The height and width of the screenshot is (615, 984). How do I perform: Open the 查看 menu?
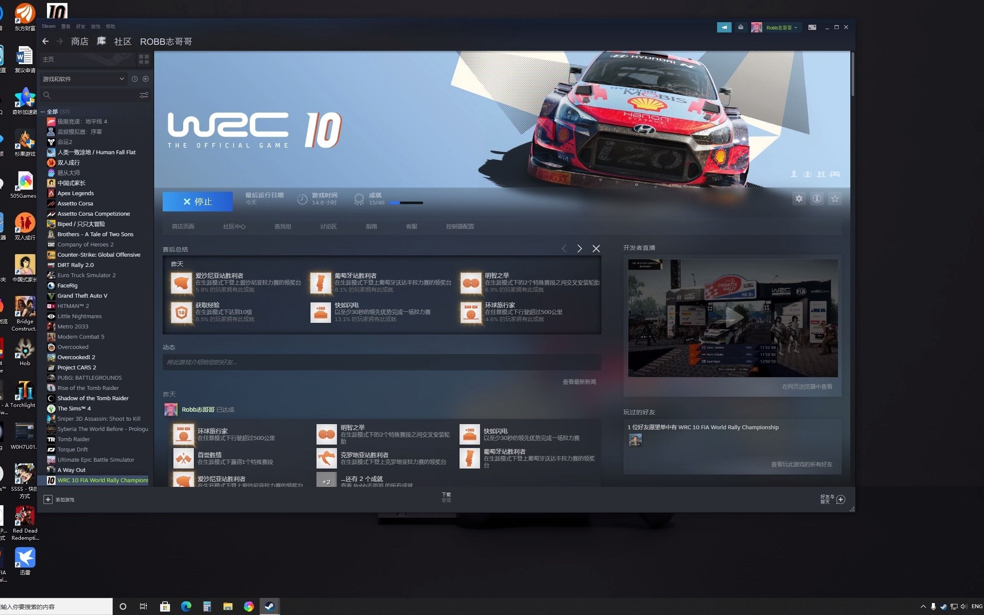[66, 26]
